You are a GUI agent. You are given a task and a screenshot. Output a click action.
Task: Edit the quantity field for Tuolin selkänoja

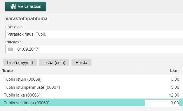[x=162, y=103]
